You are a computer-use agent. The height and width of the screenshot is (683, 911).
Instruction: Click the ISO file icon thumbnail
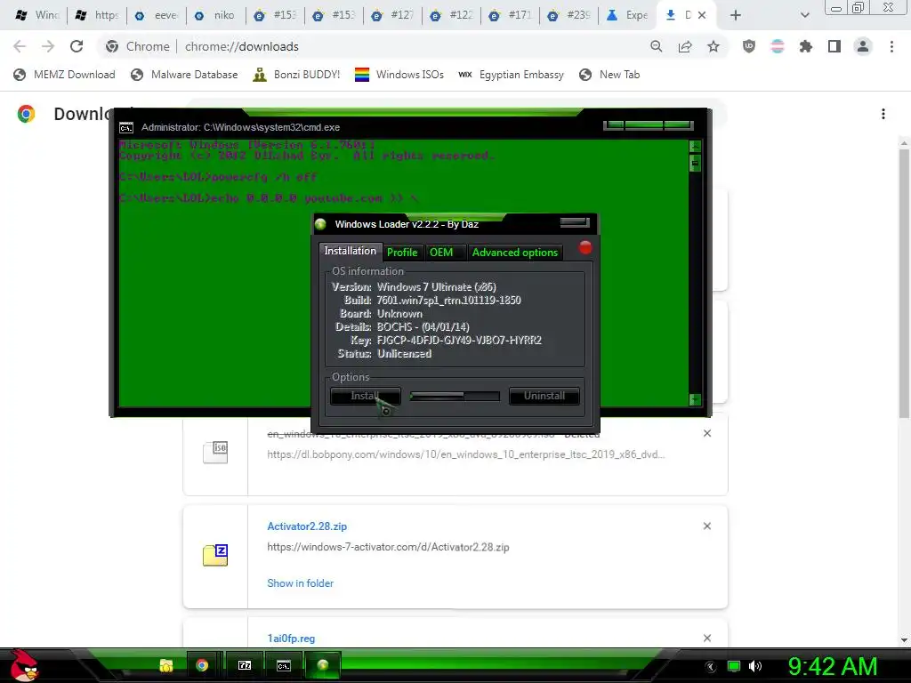pyautogui.click(x=215, y=453)
